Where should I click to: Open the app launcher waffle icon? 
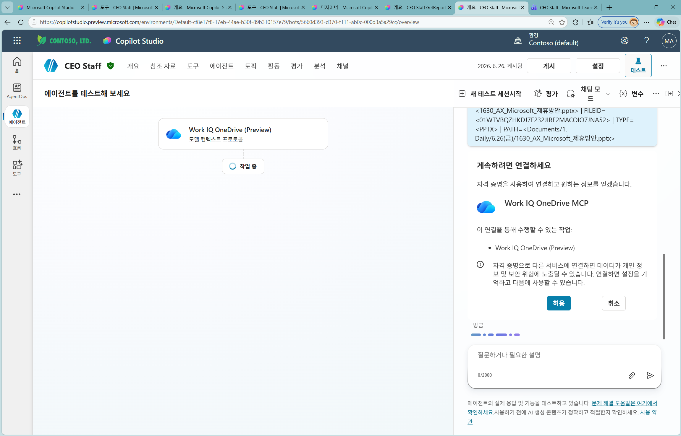(17, 41)
